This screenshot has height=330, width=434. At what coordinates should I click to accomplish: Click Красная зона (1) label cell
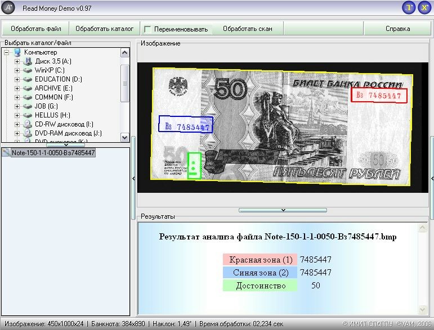[260, 260]
